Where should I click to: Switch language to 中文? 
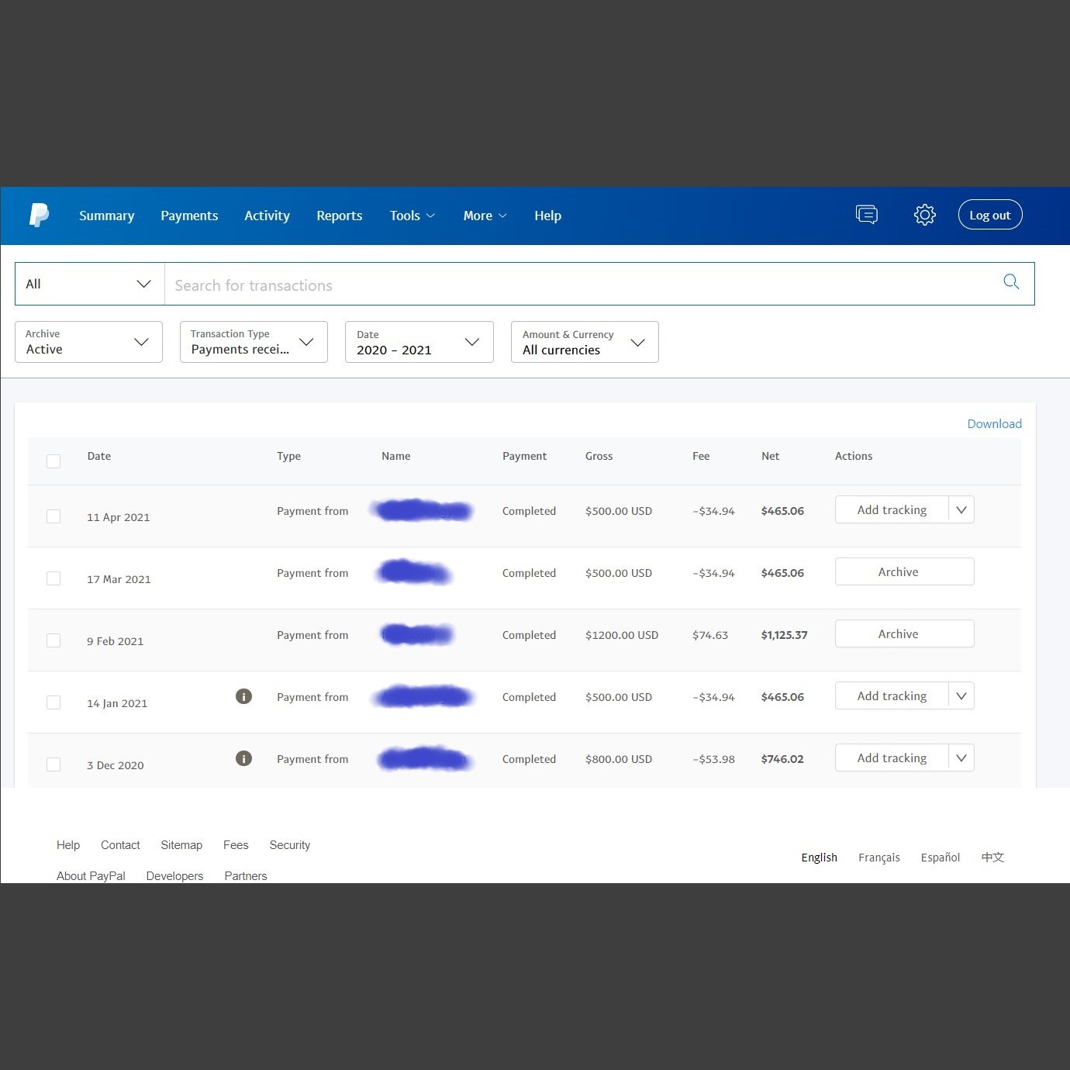992,858
